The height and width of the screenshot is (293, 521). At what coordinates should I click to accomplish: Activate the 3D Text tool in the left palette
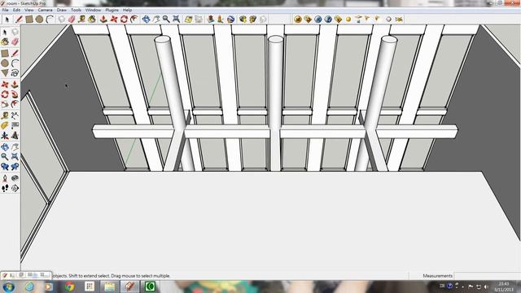coord(15,136)
